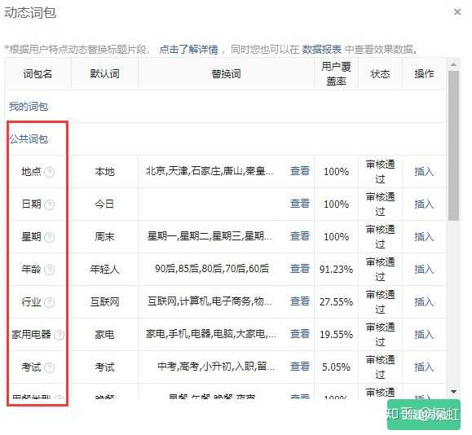Click the 词包名 column header
Image resolution: width=472 pixels, height=435 pixels.
click(38, 73)
